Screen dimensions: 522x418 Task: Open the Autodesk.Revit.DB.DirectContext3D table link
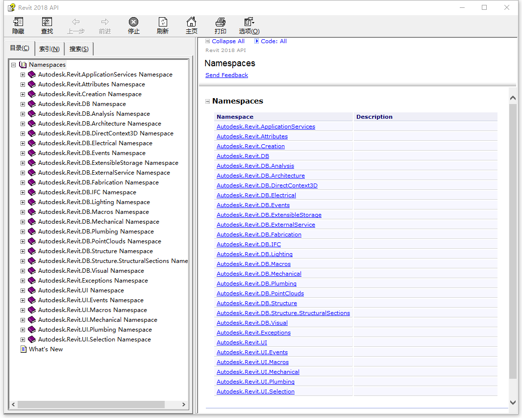267,185
